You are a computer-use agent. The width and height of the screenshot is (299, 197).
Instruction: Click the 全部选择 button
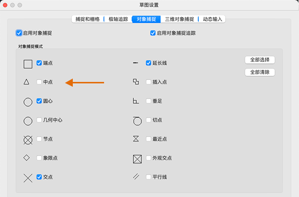[x=260, y=60]
